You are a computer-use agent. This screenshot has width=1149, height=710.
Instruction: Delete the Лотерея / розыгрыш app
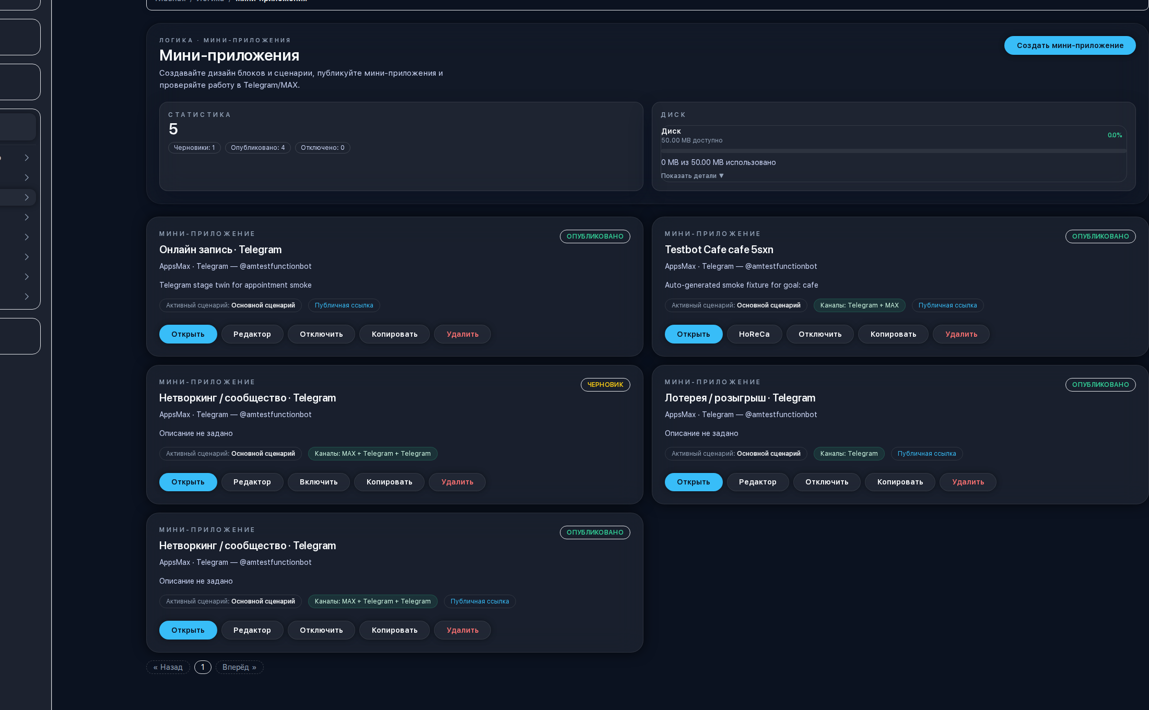968,482
